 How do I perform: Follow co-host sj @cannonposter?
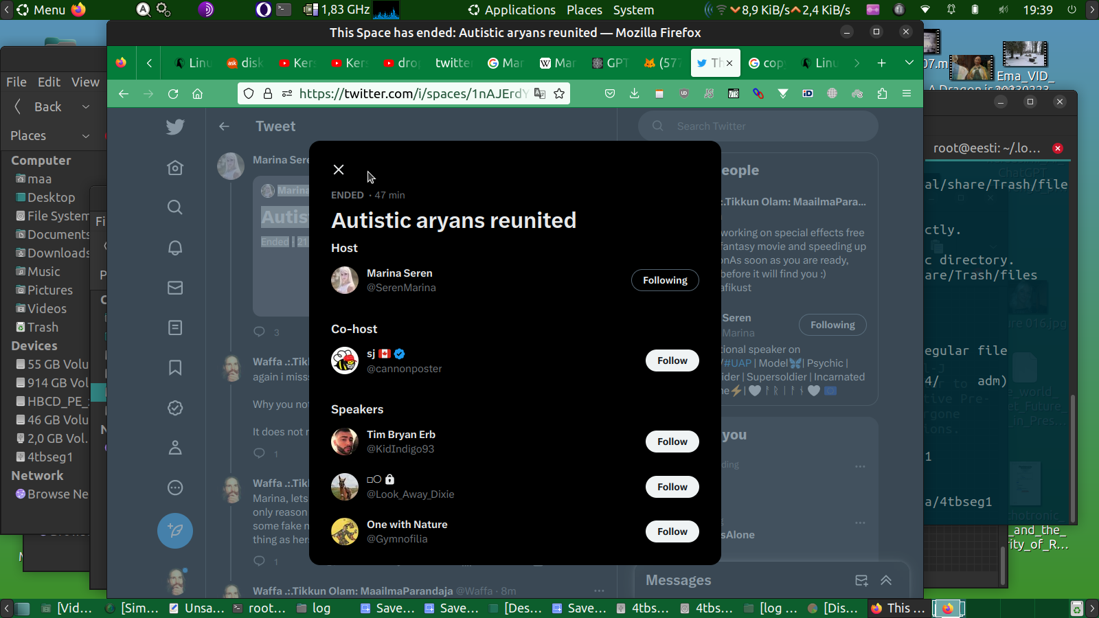tap(672, 360)
